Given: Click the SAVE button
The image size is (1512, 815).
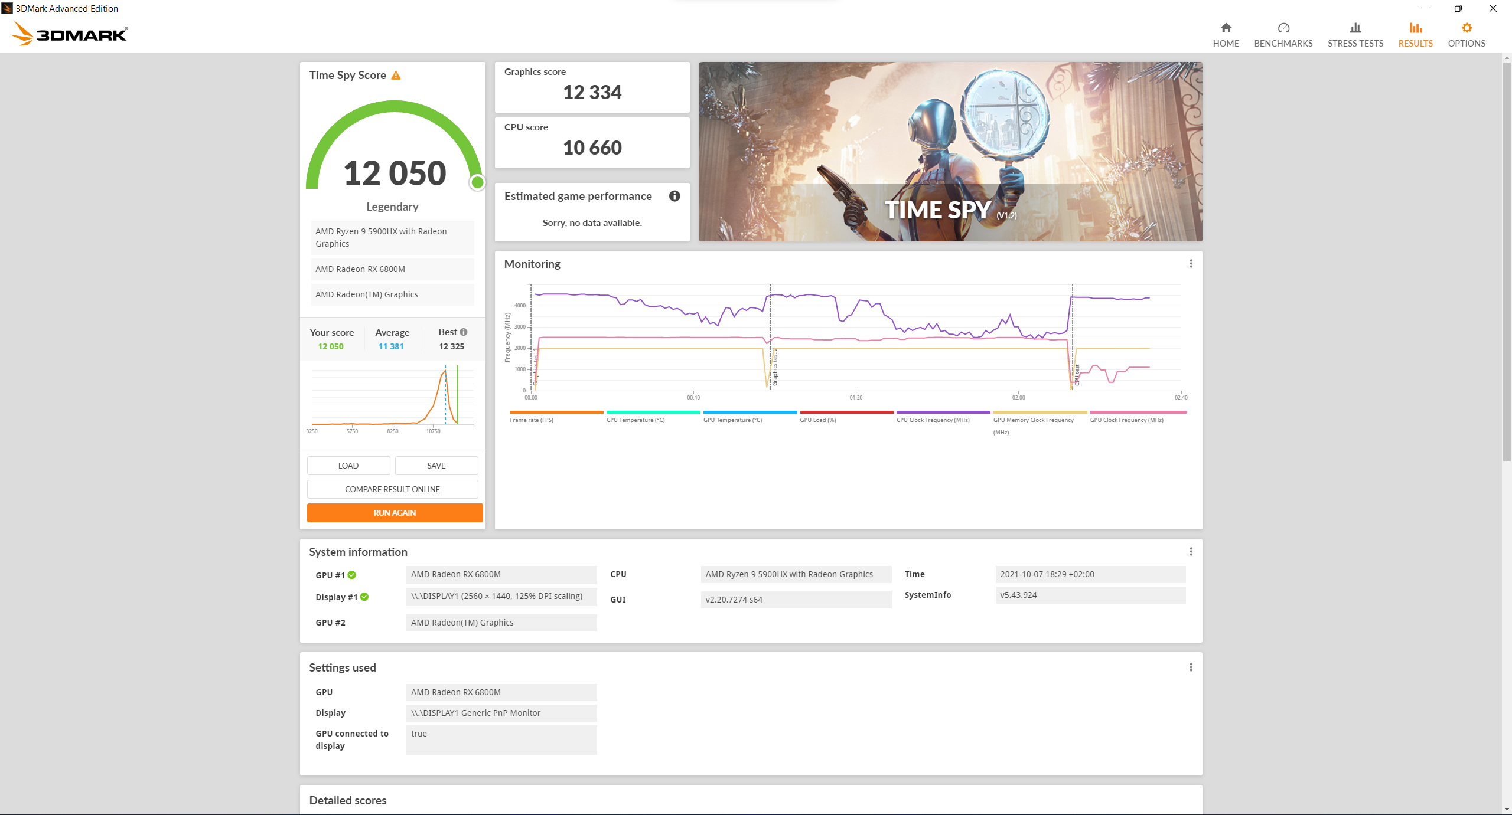Looking at the screenshot, I should pos(436,466).
